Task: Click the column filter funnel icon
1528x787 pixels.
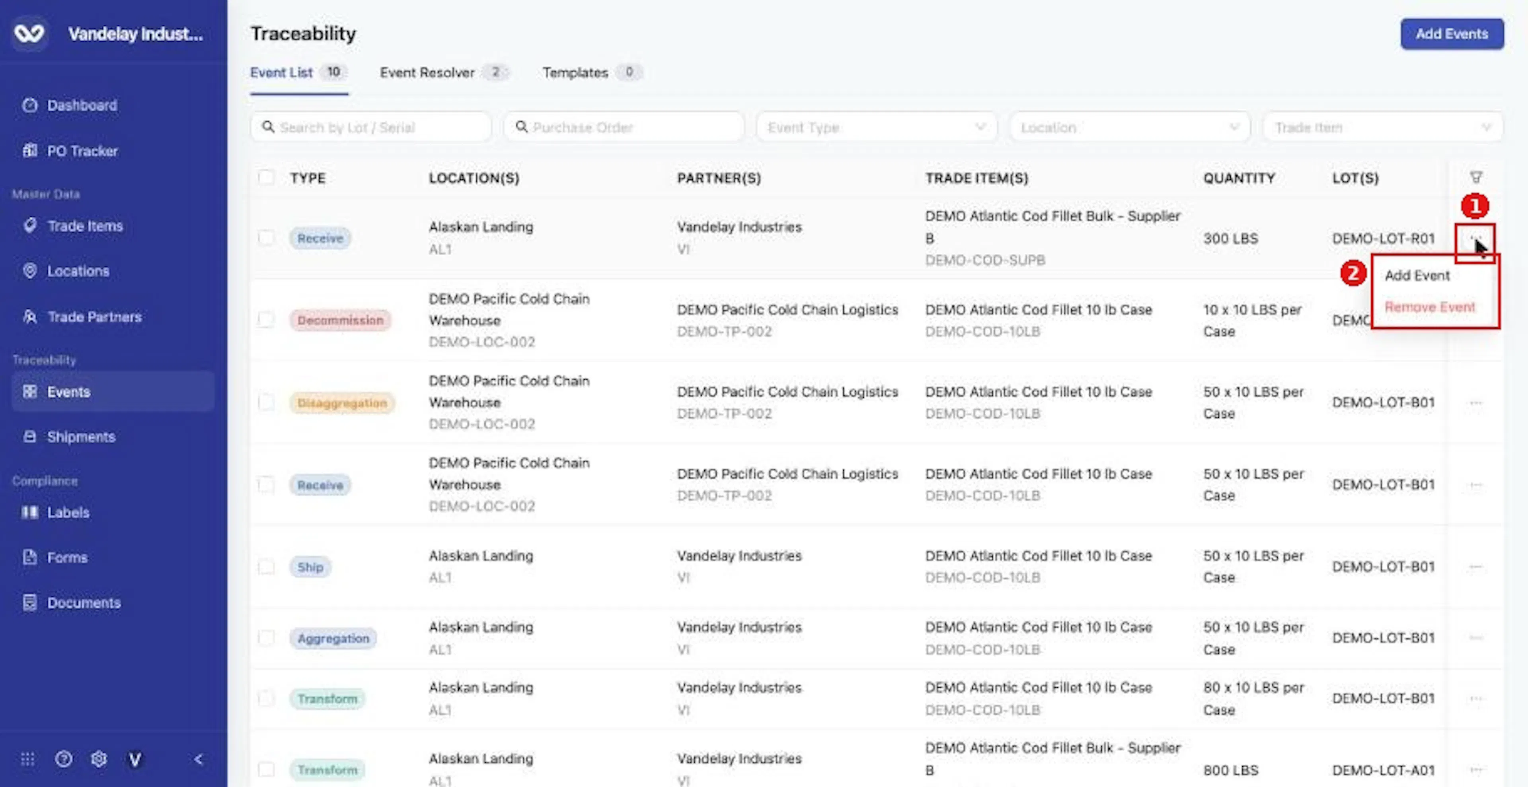Action: 1476,177
